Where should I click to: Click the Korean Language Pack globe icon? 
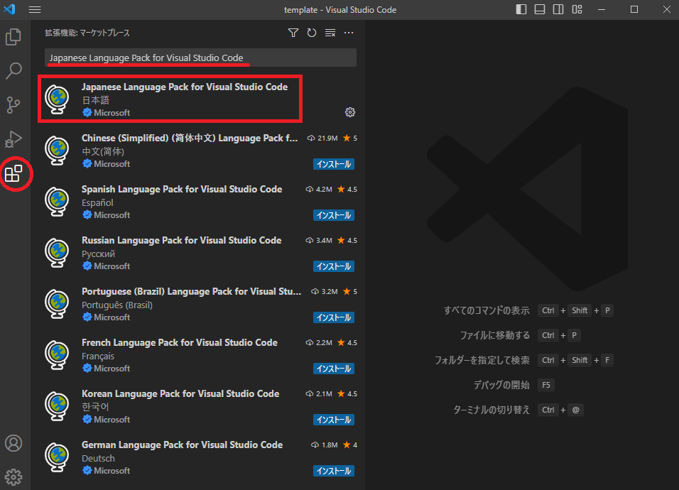[57, 405]
